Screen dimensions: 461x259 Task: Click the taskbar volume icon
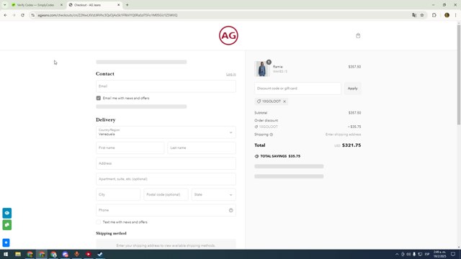(408, 254)
